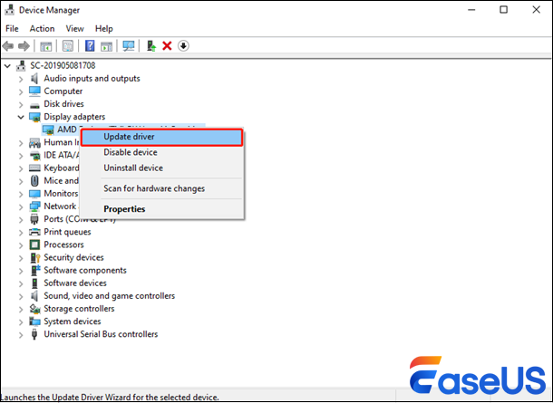
Task: Select Universal Serial Bus controllers label
Action: pyautogui.click(x=101, y=334)
